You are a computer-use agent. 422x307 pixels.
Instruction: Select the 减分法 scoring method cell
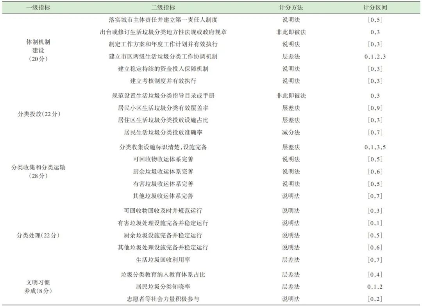(x=291, y=133)
